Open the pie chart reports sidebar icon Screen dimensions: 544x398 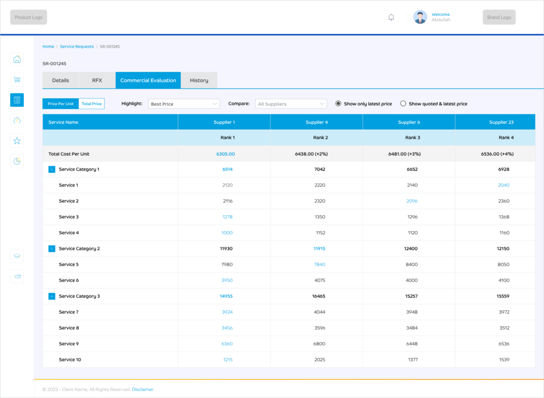pyautogui.click(x=17, y=161)
